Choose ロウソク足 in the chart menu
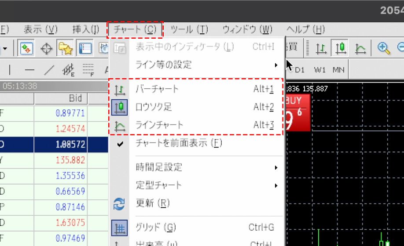 154,107
